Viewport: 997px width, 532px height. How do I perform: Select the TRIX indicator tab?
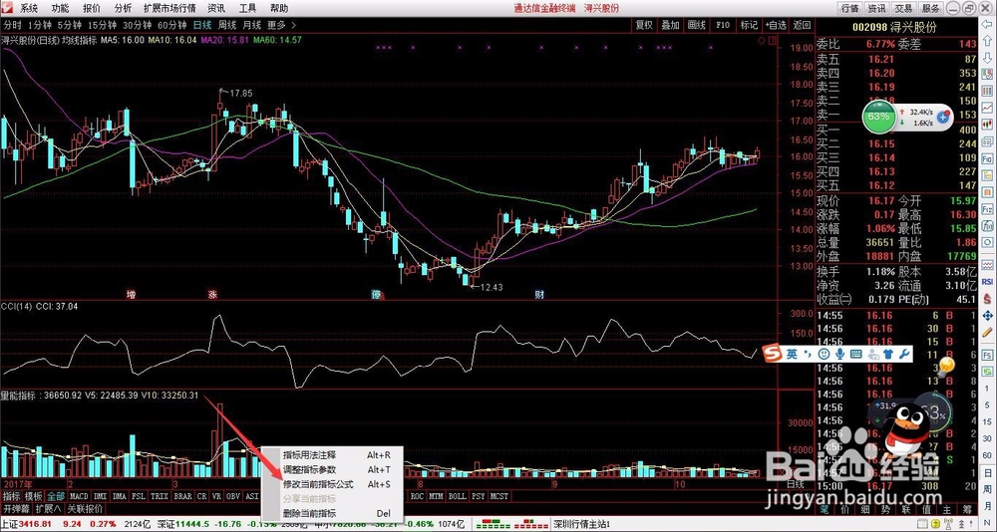[160, 496]
